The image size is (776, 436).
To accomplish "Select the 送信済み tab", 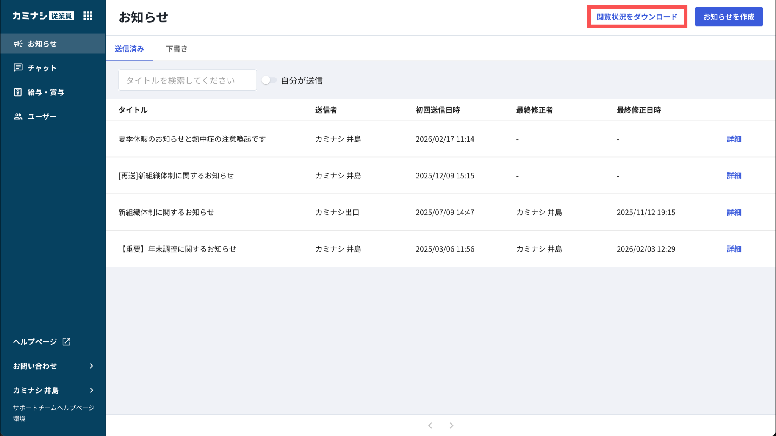I will coord(129,49).
